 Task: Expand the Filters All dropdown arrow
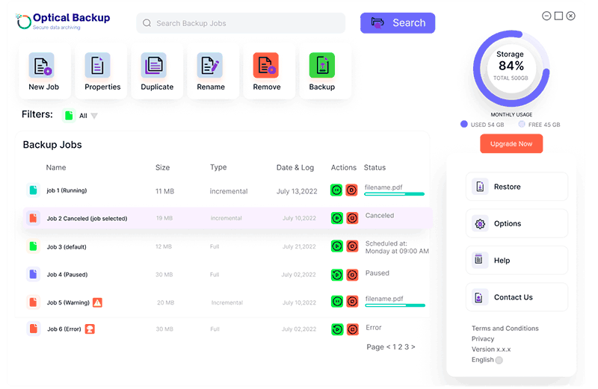click(x=94, y=116)
